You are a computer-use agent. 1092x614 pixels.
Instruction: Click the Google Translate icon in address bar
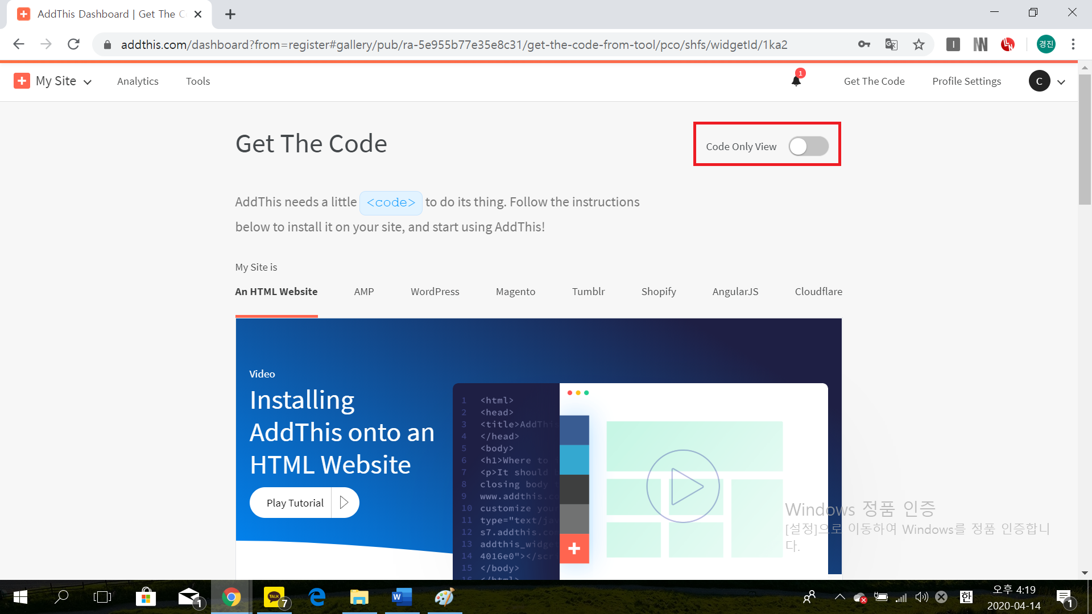click(891, 44)
